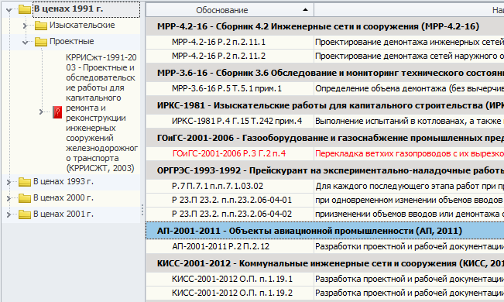The height and width of the screenshot is (302, 504).
Task: Select the red ГОиГС-2001-2006 Р.3 Г.2 п.4 row
Action: click(x=325, y=153)
